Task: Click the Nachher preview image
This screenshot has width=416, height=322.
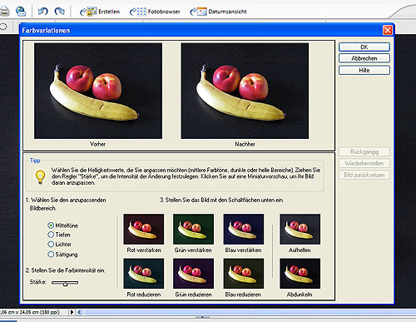Action: [x=245, y=91]
